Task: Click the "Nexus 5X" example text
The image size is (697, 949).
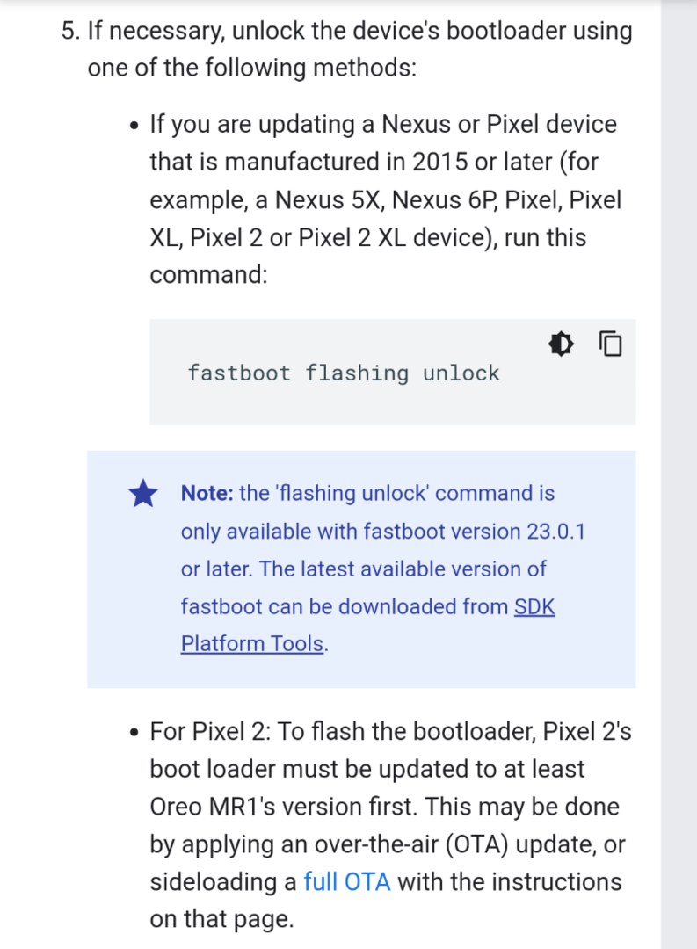Action: point(330,200)
